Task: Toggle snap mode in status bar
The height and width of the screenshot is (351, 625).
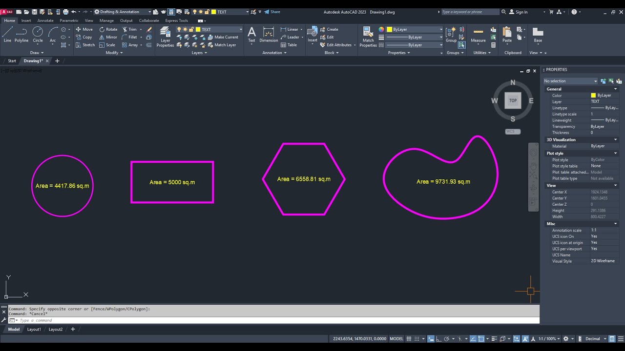Action: tap(417, 339)
